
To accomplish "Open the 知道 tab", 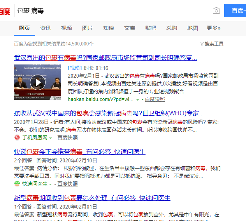I will [x=109, y=28].
